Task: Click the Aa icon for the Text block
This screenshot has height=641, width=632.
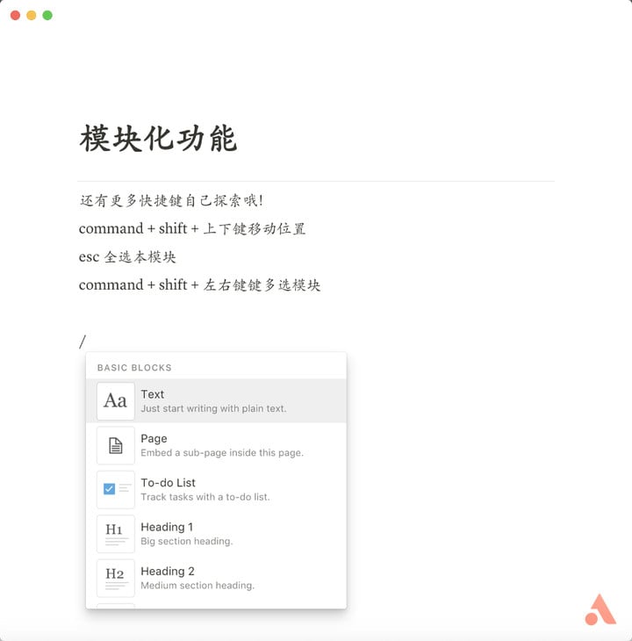Action: click(116, 401)
